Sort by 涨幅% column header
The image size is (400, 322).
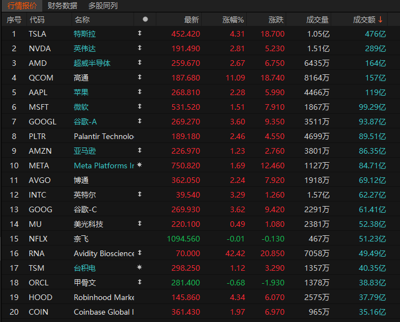coord(233,20)
